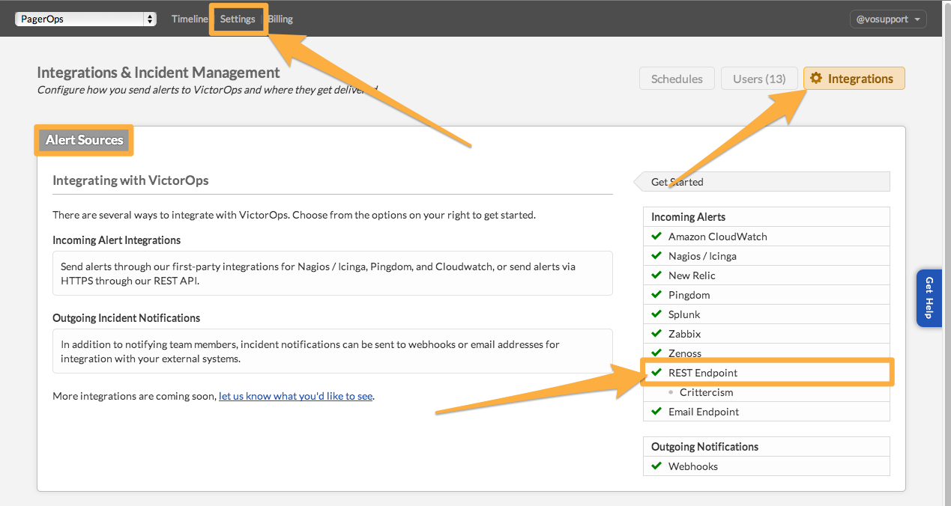
Task: Open the PagerOps organization dropdown
Action: pyautogui.click(x=85, y=19)
